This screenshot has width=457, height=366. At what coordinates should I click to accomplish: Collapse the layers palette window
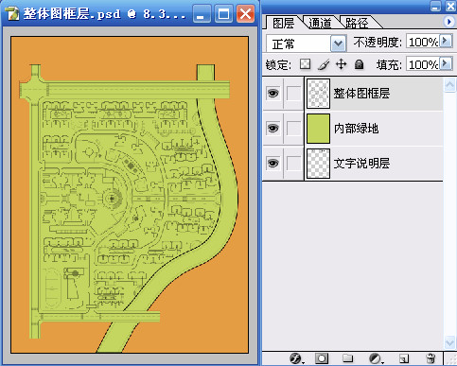(435, 6)
